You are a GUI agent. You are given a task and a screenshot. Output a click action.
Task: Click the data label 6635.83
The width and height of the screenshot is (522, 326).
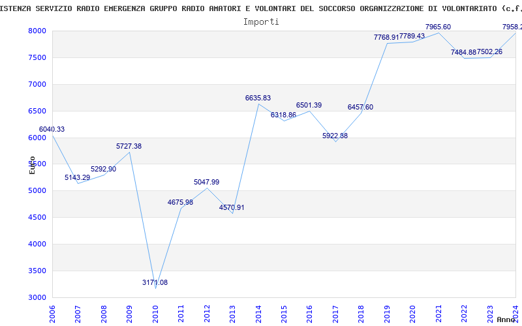click(258, 98)
